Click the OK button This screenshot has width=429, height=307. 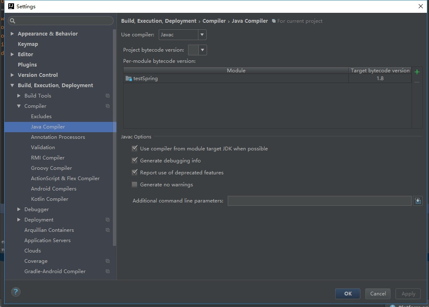click(348, 294)
